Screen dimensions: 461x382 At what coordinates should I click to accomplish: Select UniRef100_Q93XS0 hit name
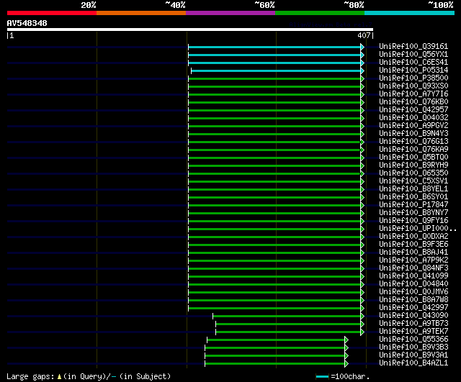(x=413, y=86)
